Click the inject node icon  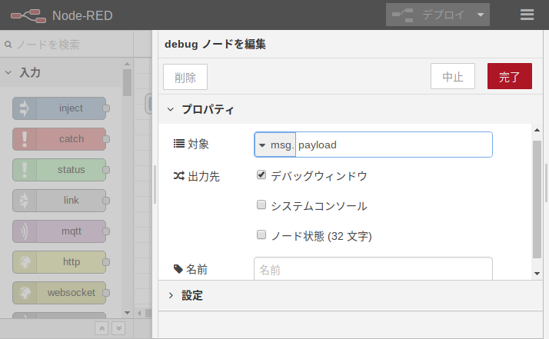[24, 108]
